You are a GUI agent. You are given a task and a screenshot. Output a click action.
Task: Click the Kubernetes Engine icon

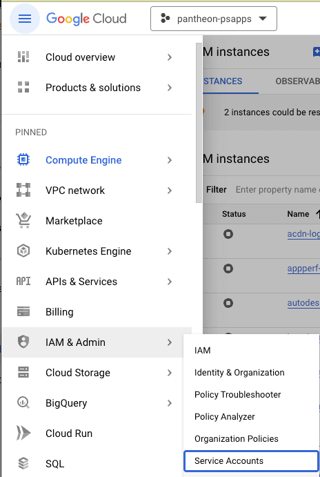coord(23,251)
